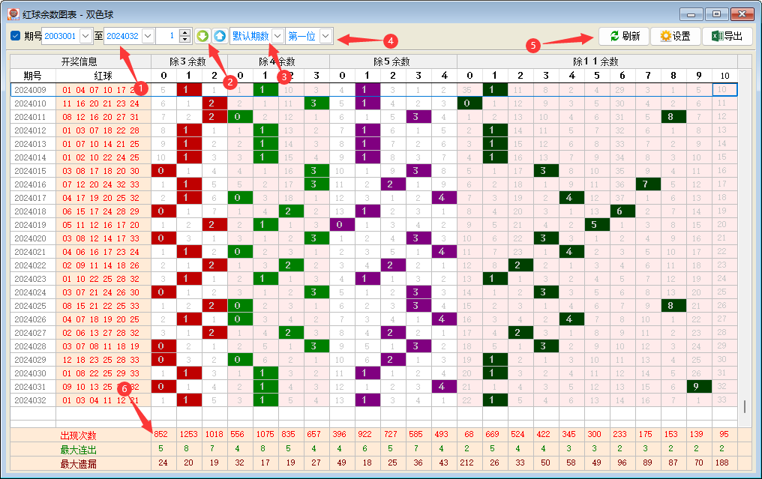Click the 188 value in 最大遗漏 row
This screenshot has width=762, height=479.
click(x=722, y=463)
